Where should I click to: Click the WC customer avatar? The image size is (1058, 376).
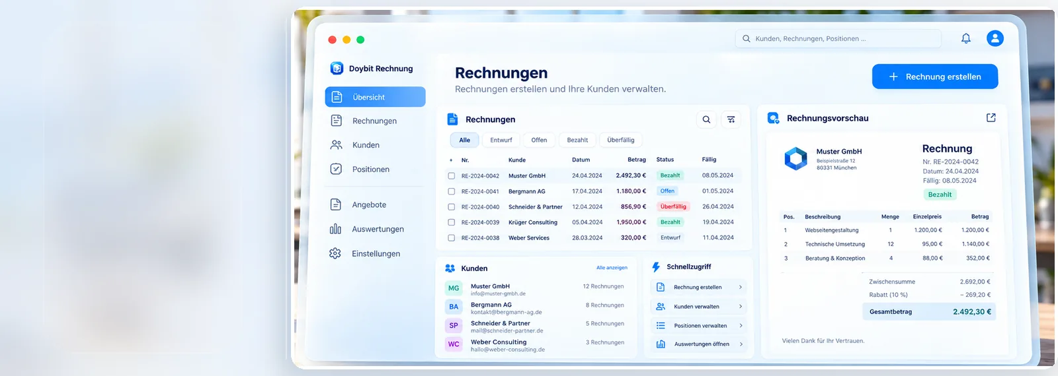click(x=454, y=344)
